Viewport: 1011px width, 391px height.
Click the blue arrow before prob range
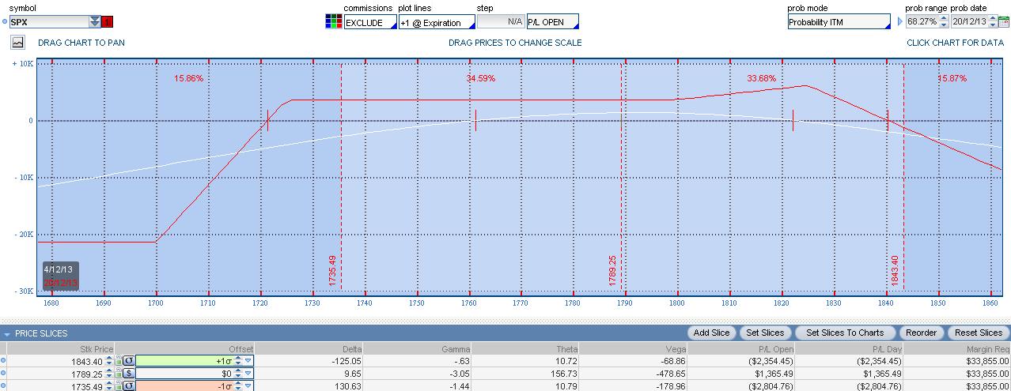(899, 22)
